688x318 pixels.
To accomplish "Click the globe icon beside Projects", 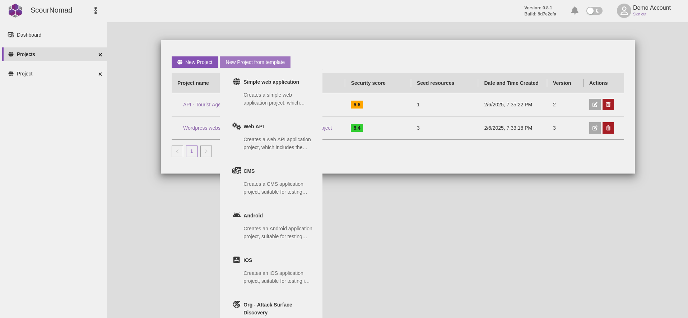I will (11, 54).
